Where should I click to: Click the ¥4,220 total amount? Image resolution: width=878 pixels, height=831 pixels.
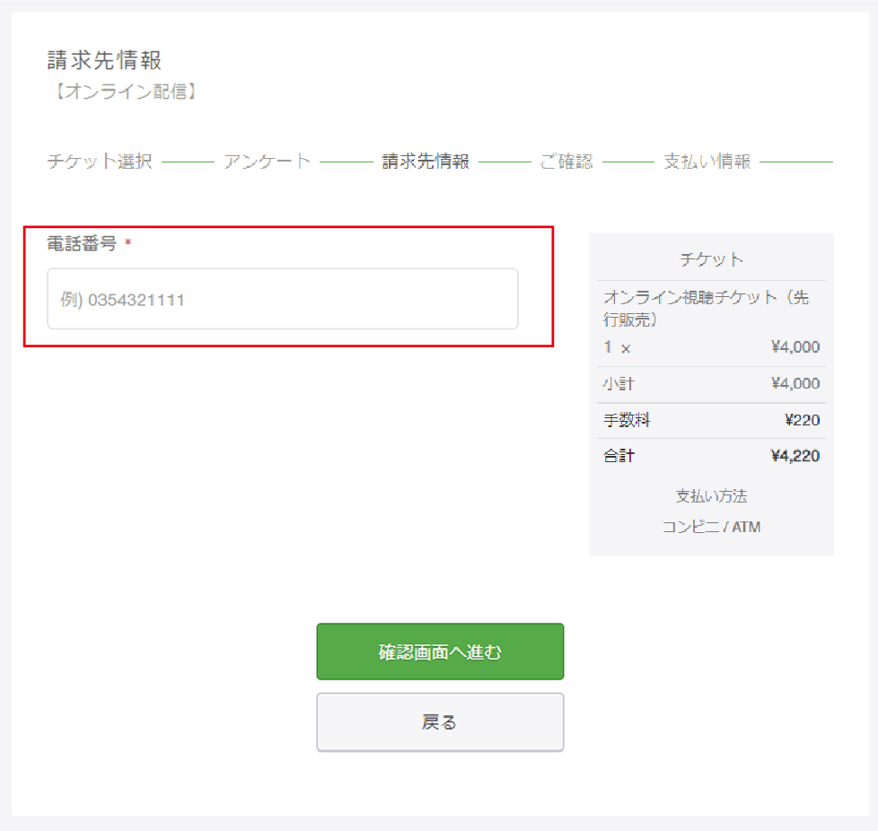[795, 456]
